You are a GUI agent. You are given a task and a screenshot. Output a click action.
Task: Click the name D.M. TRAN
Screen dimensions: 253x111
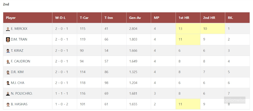click(x=19, y=39)
